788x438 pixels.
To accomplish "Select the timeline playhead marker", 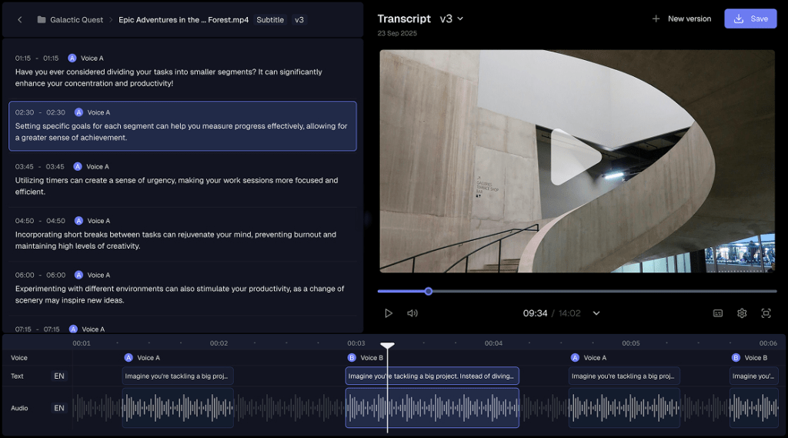I will pos(388,346).
